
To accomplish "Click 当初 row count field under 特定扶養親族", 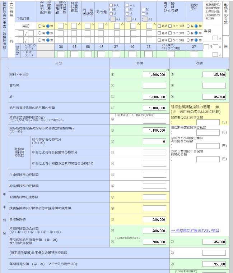I will coord(74,26).
